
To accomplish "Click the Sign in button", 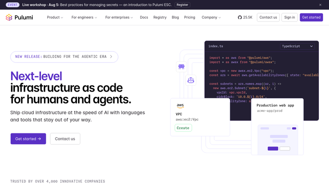I will tap(290, 17).
